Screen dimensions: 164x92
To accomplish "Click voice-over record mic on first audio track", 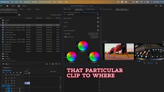I will coord(20,89).
